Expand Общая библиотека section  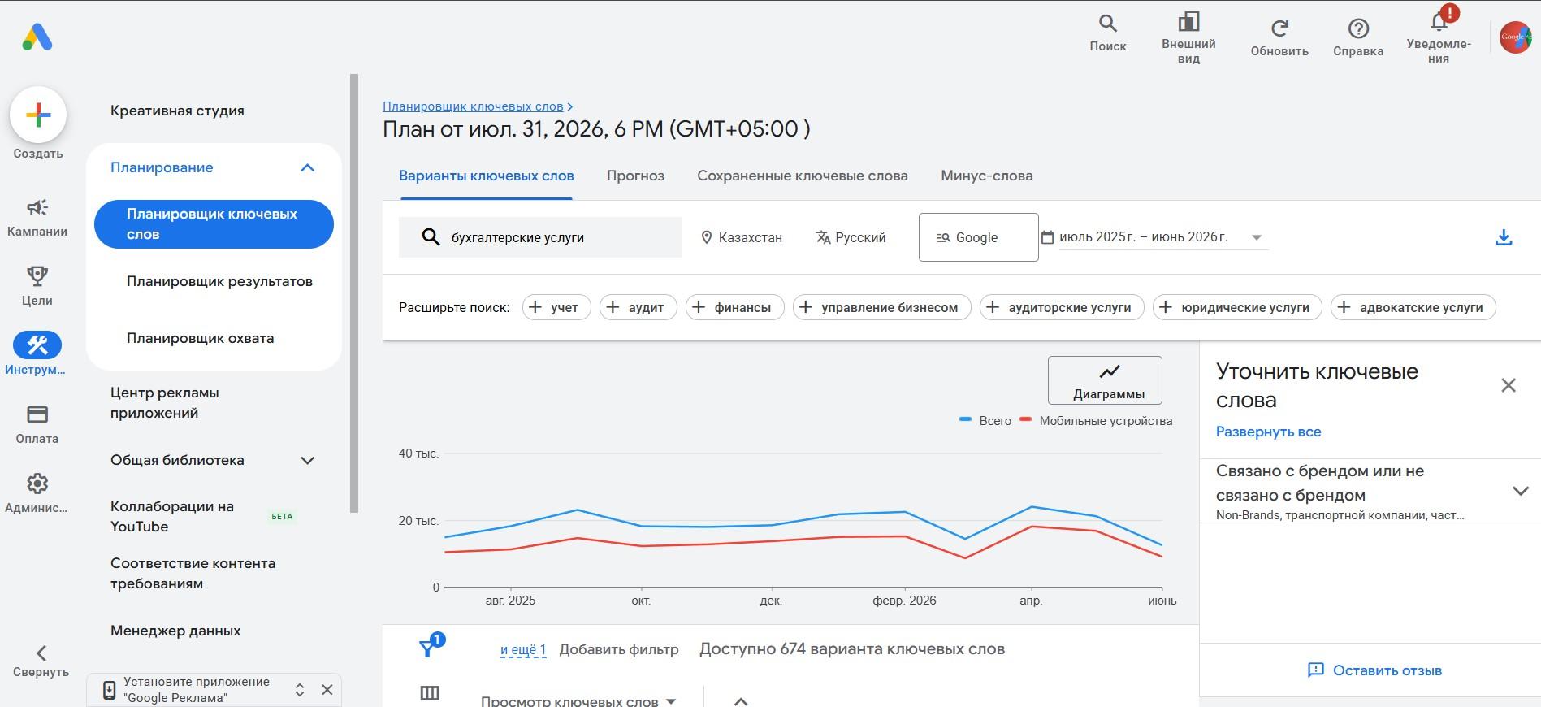pos(307,460)
